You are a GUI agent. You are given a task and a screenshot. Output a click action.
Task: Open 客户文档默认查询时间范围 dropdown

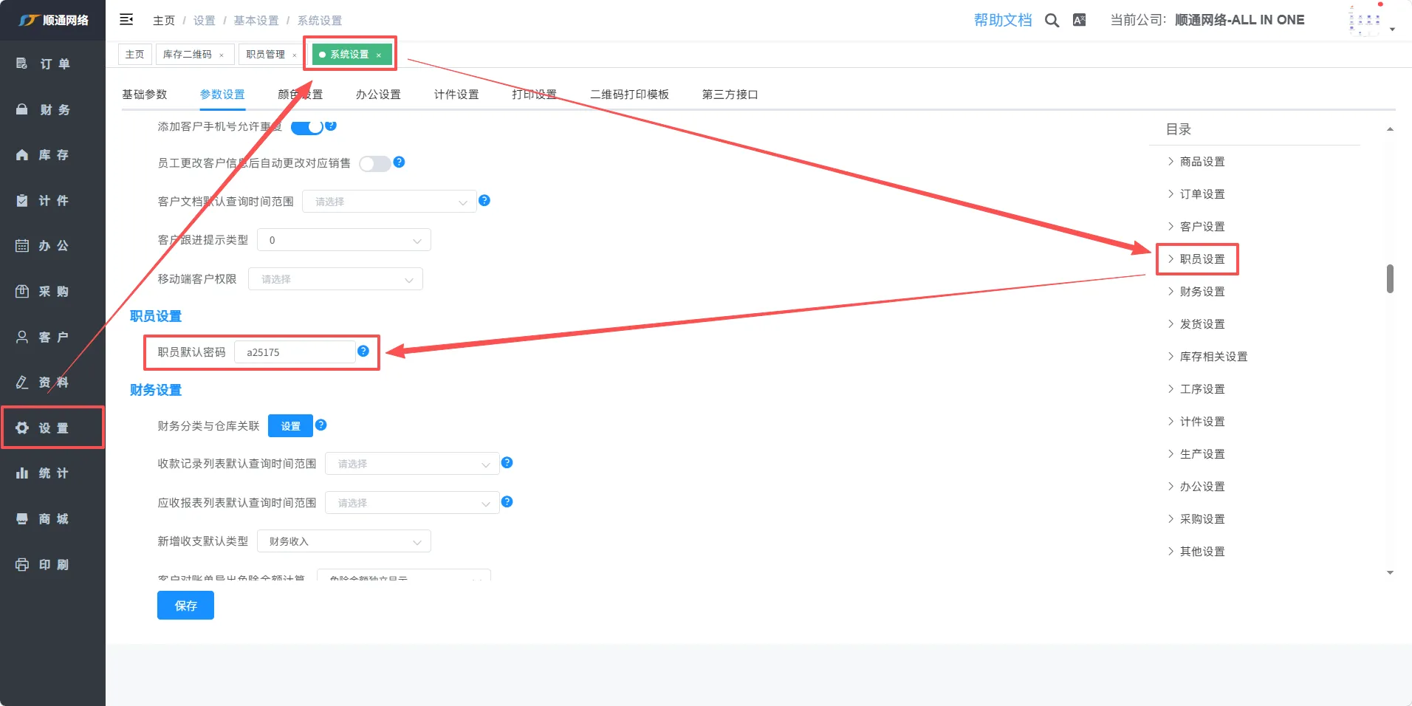click(389, 202)
